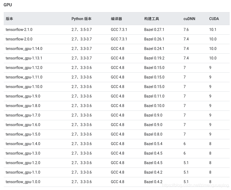This screenshot has width=231, height=190.
Task: Select the tensorflow_gpu-1.14.0 cell
Action: (24, 49)
